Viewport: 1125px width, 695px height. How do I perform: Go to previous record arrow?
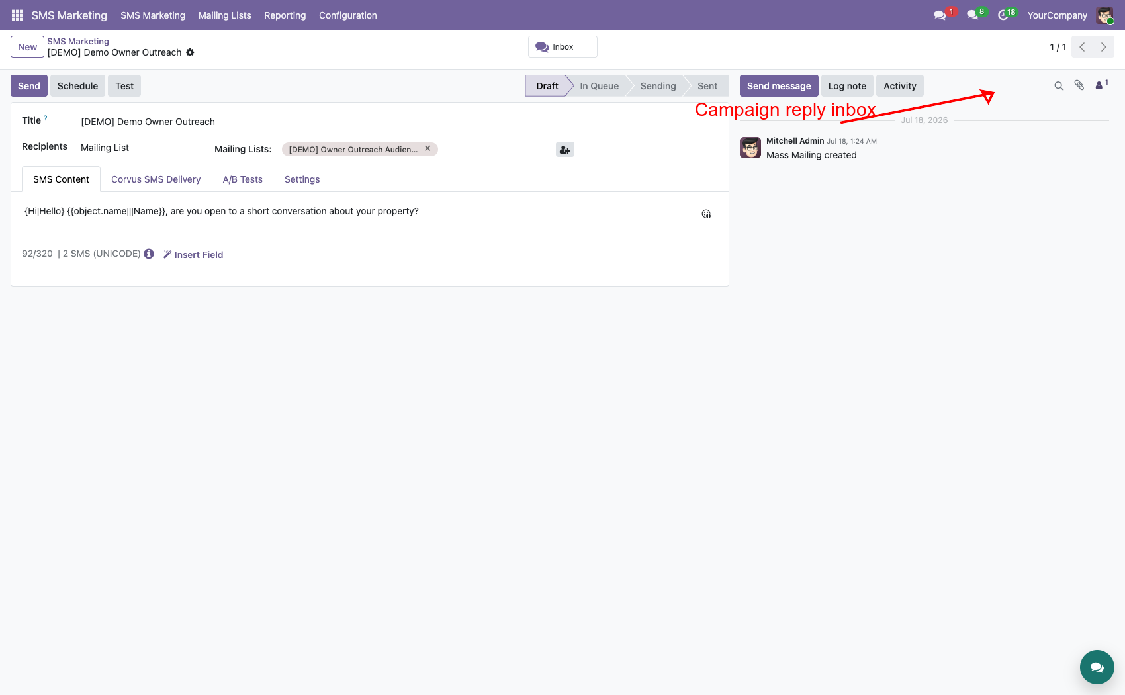(1082, 47)
